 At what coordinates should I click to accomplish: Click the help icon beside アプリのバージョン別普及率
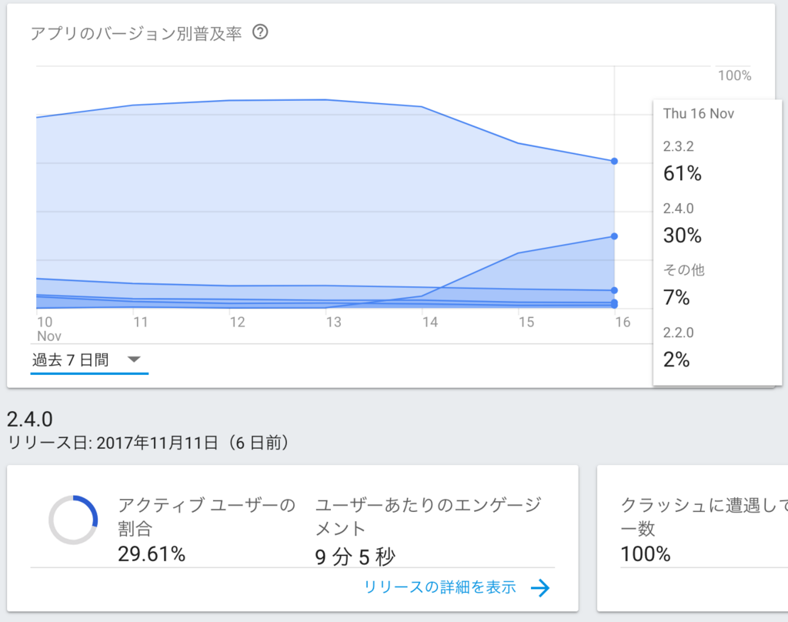pos(260,33)
